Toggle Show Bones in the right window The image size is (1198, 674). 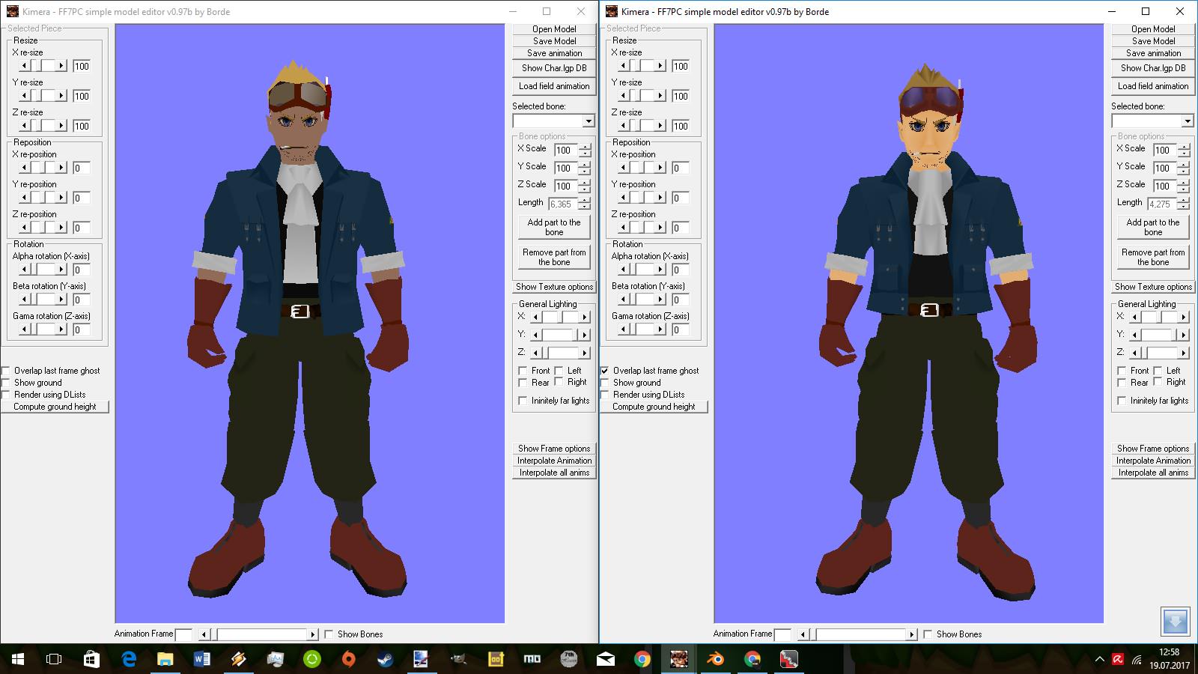tap(928, 634)
